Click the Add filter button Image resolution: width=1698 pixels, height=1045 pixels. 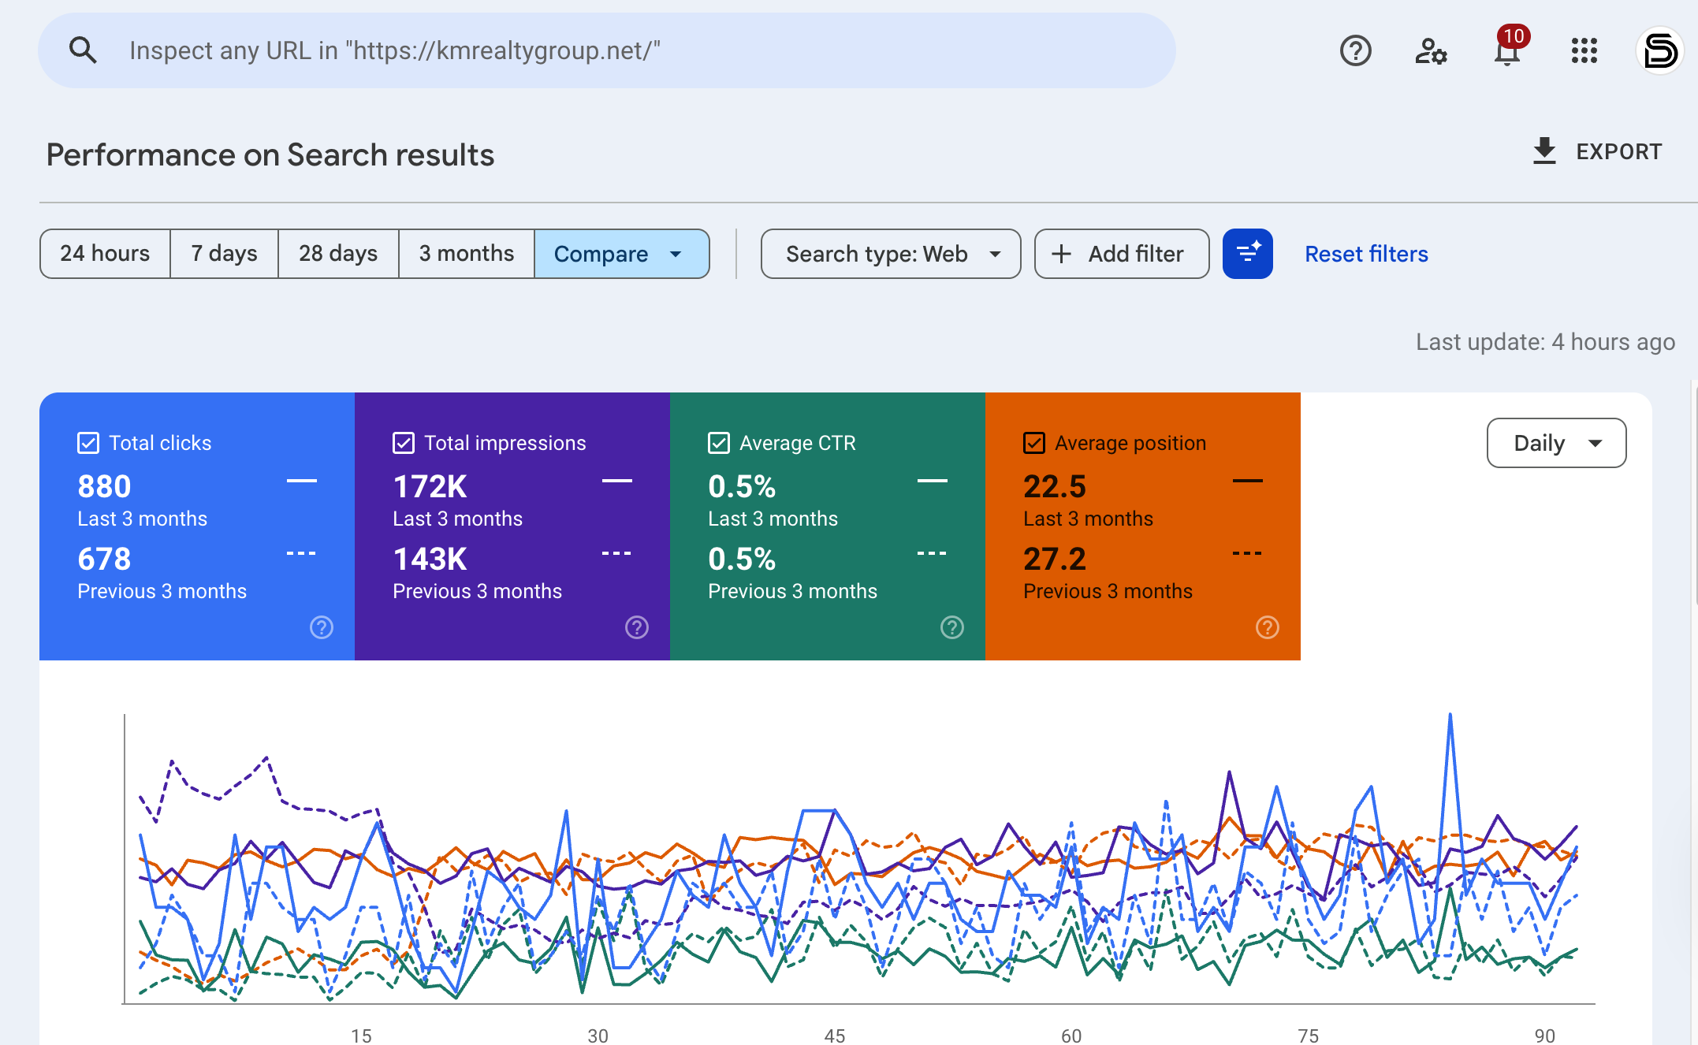click(1121, 254)
